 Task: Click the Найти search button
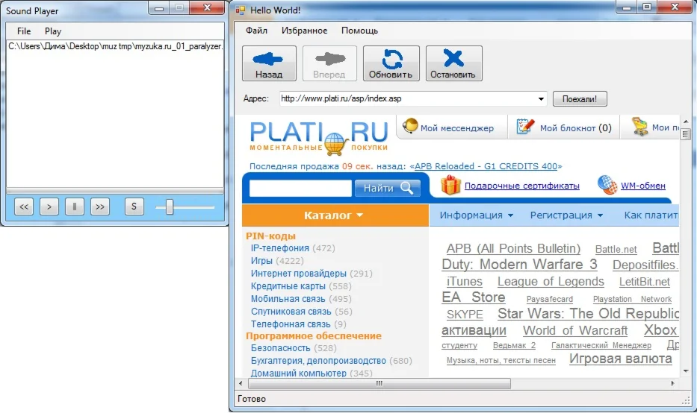click(388, 188)
